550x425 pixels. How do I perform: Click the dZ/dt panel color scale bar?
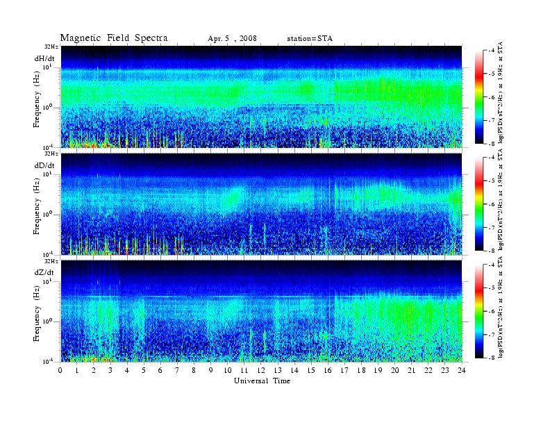tap(478, 311)
